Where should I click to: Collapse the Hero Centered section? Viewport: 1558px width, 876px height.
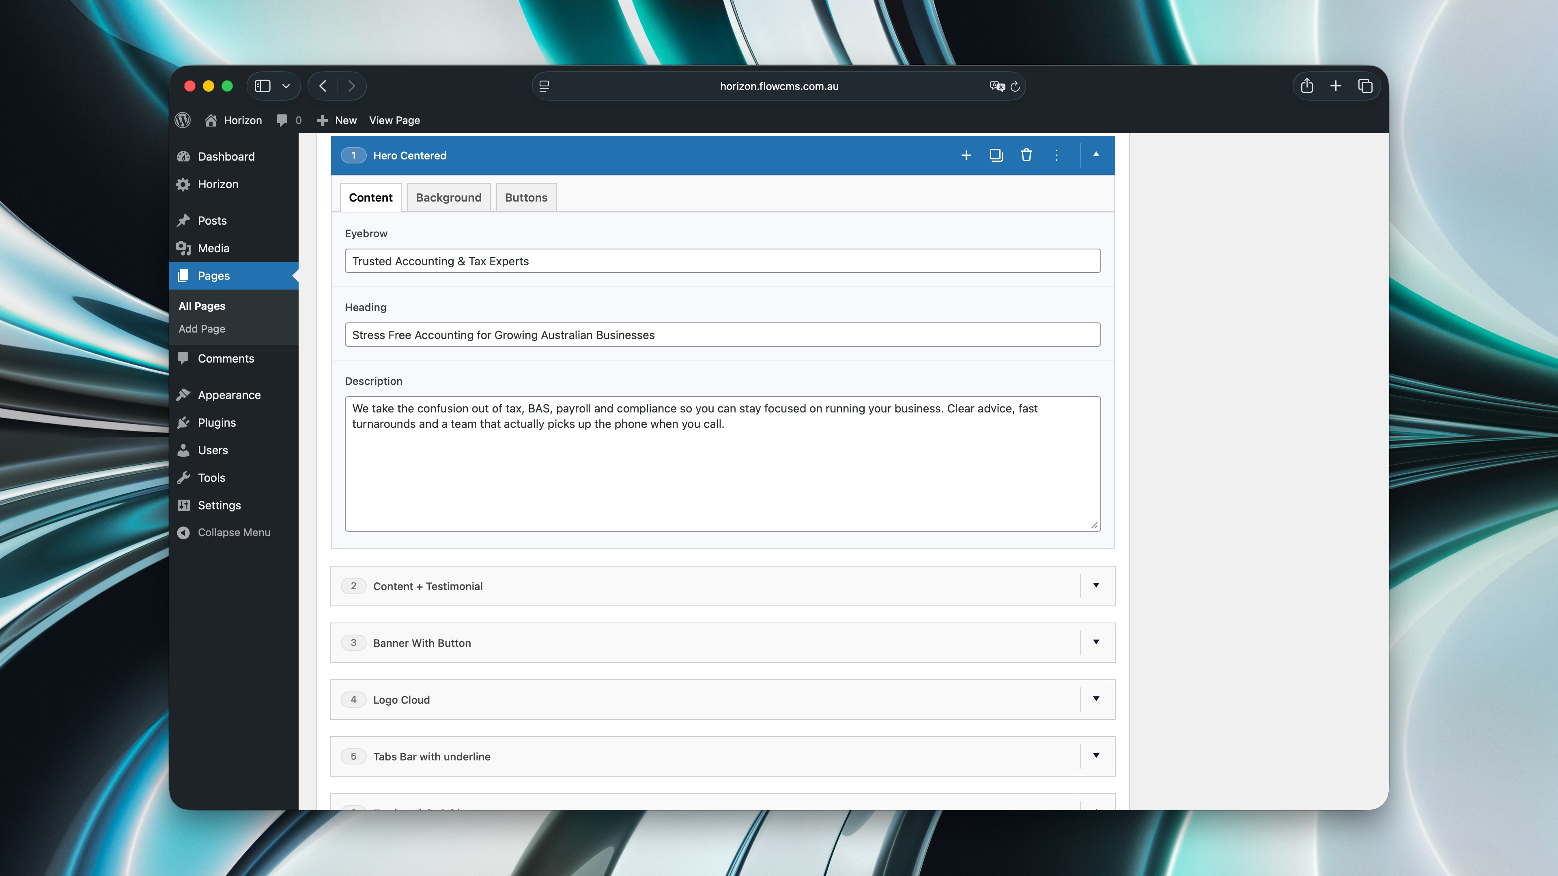[x=1095, y=155]
